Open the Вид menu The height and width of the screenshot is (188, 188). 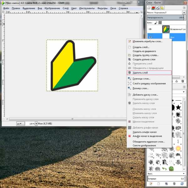(x=40, y=8)
